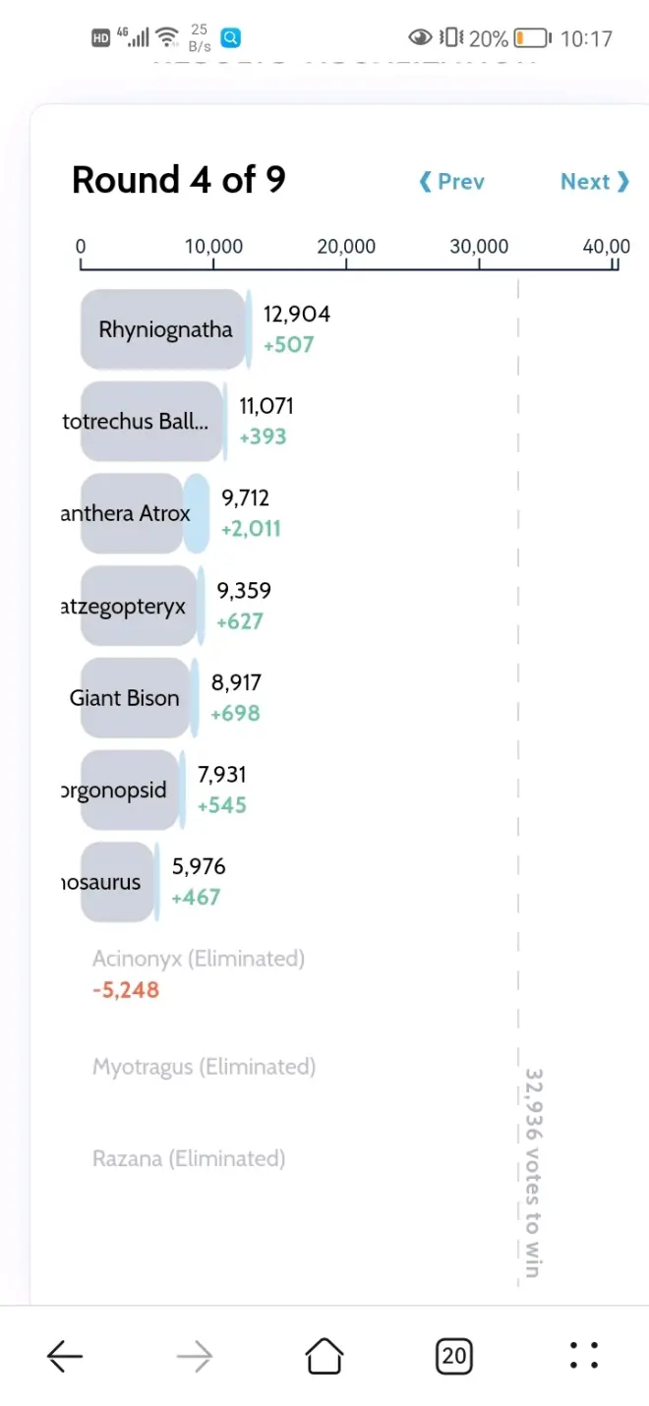Go back with browser back arrow
The image size is (649, 1406).
pos(65,1357)
